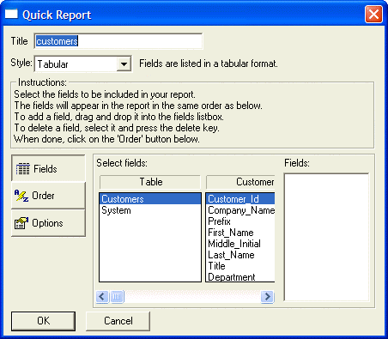The image size is (388, 339).
Task: Switch to the Fields tab
Action: tap(48, 169)
